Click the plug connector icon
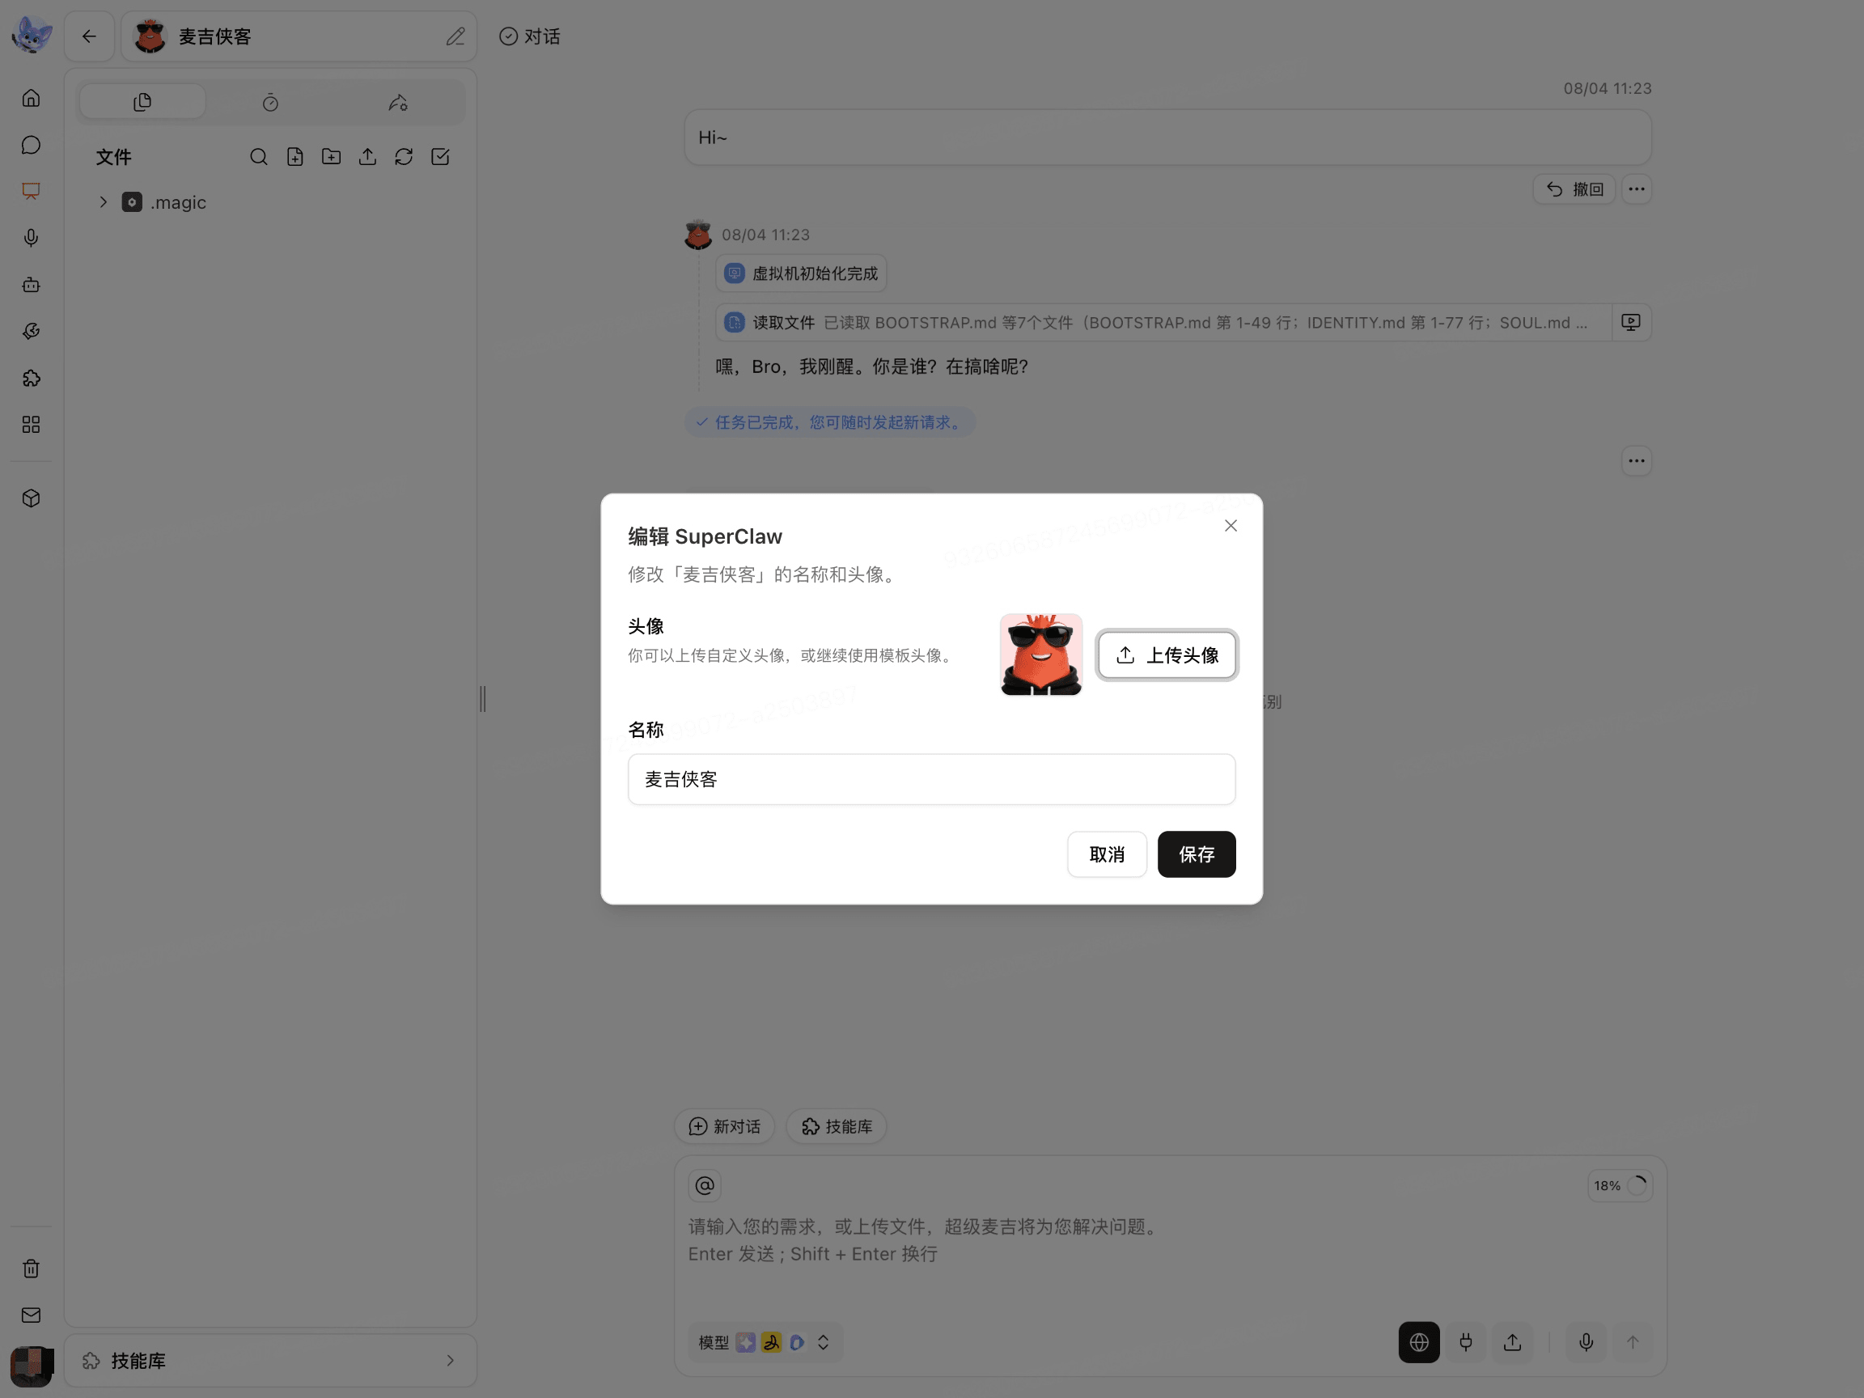The image size is (1864, 1398). click(1465, 1342)
